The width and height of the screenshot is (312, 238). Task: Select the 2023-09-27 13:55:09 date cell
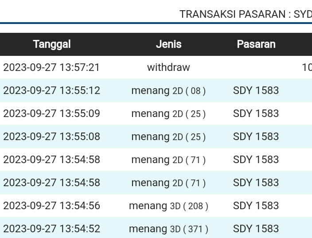coord(51,113)
